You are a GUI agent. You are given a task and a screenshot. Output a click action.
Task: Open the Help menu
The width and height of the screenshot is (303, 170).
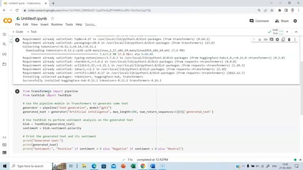tap(79, 25)
